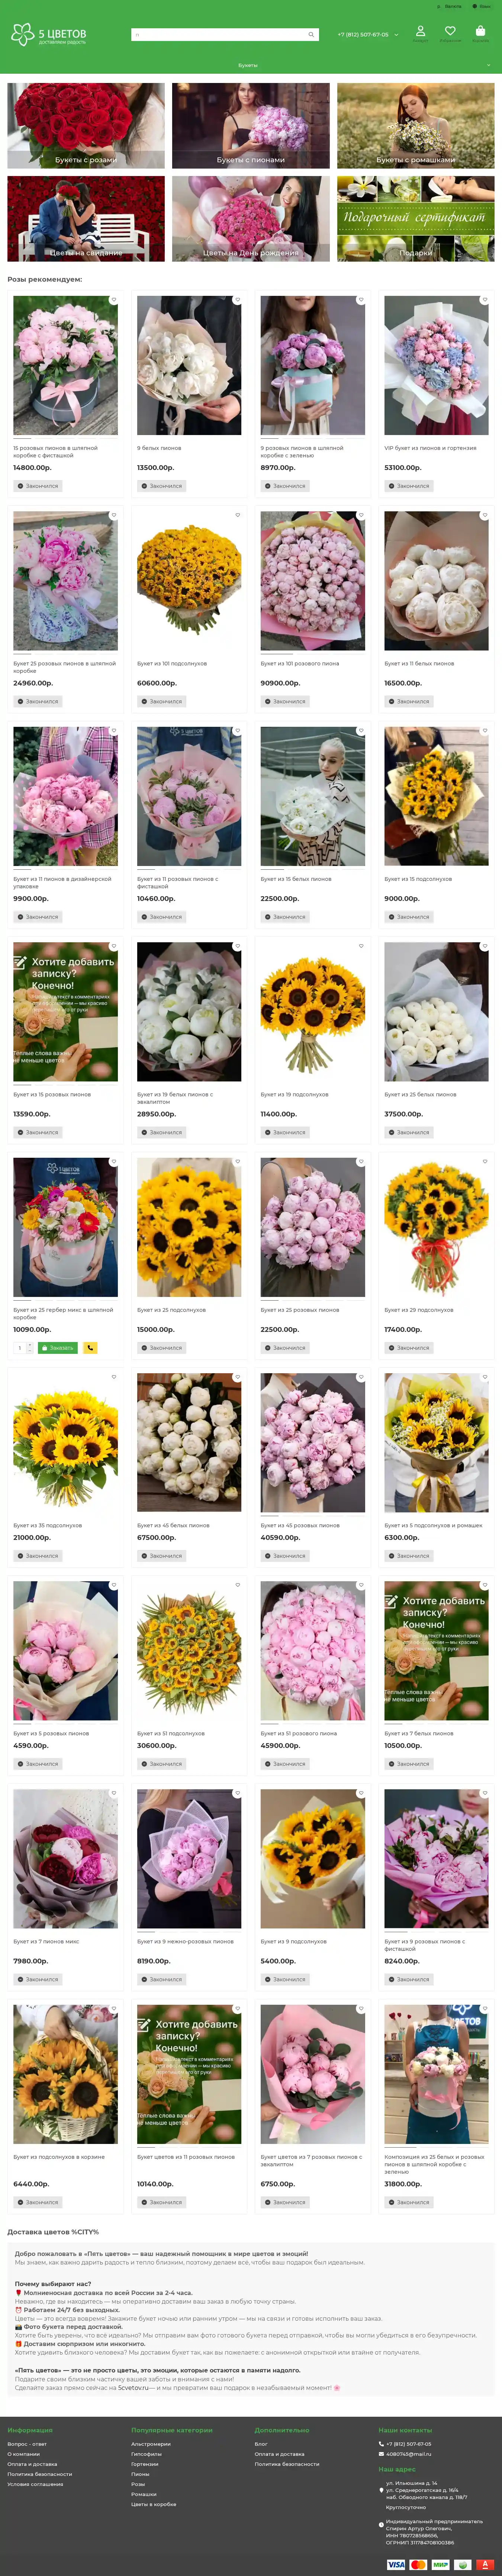
Task: Toggle wishlist heart on VIP букет card
Action: pyautogui.click(x=485, y=300)
